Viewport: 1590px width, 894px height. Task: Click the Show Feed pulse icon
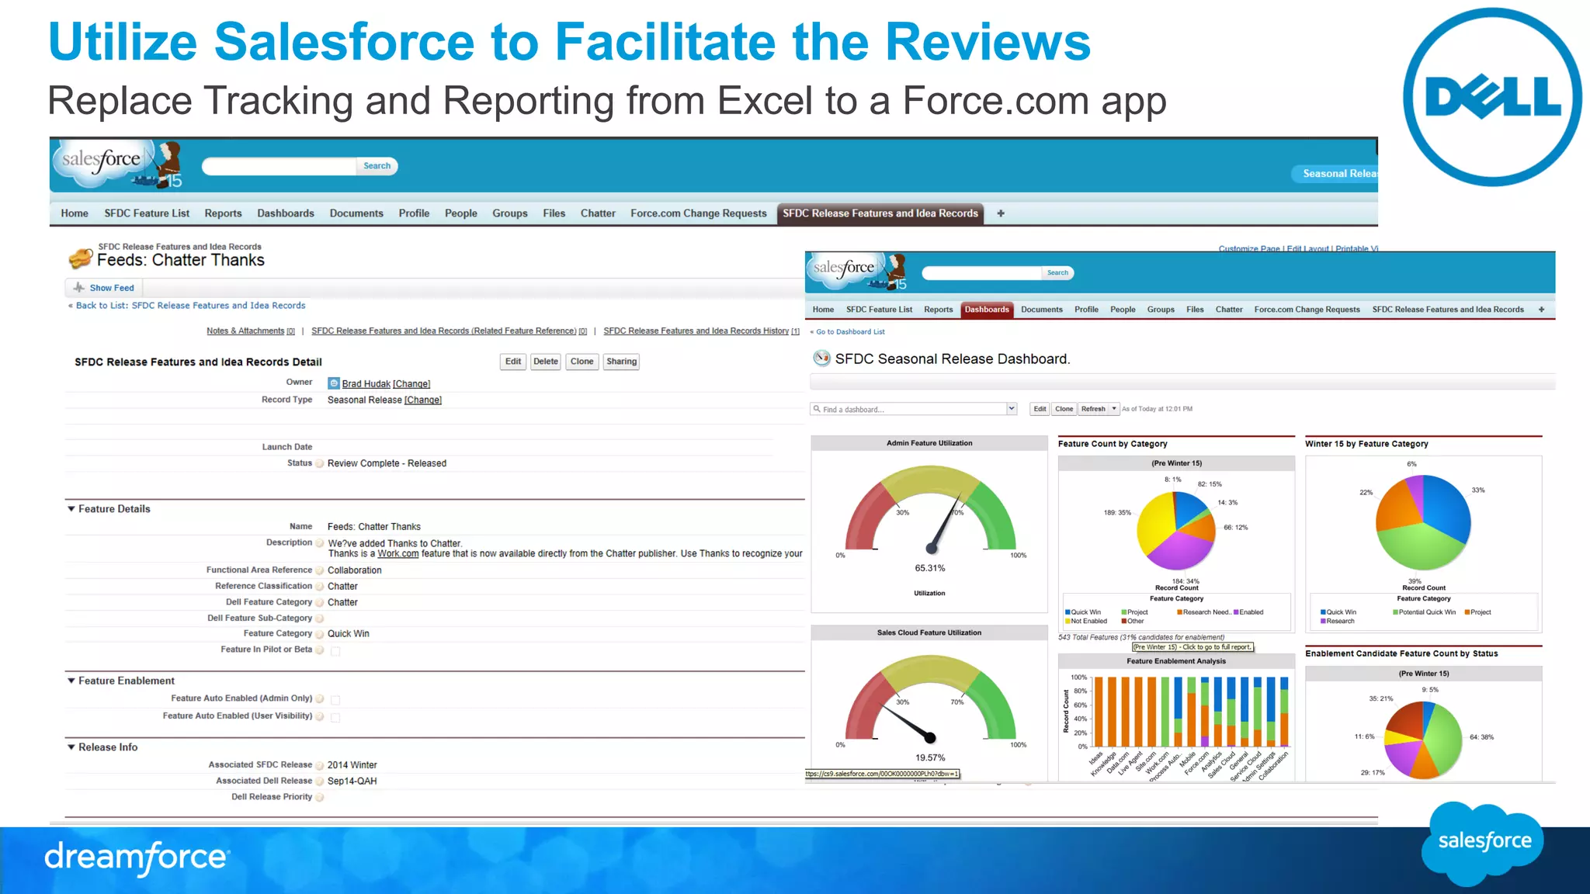78,287
